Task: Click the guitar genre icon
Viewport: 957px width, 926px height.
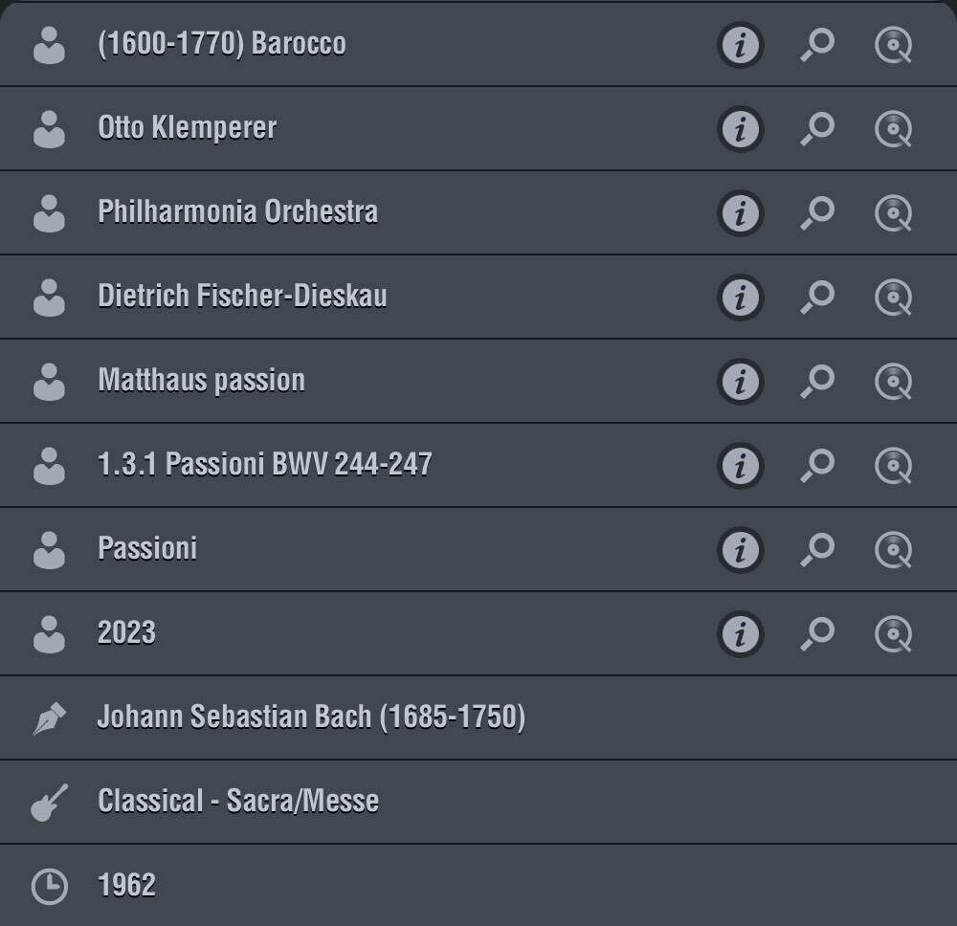Action: (49, 803)
